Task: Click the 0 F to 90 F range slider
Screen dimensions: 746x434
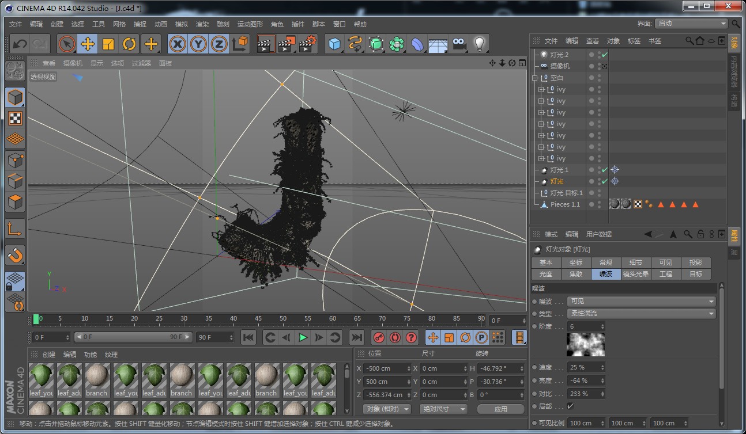Action: (x=133, y=337)
